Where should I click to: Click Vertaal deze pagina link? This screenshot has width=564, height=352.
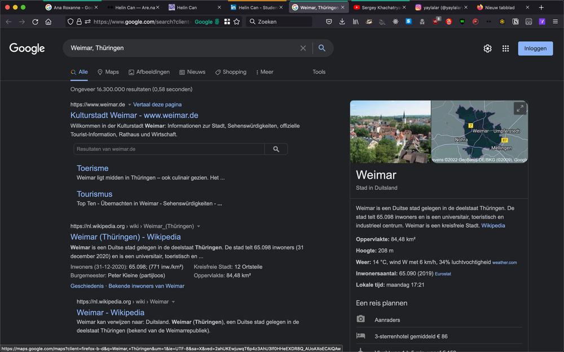[x=157, y=105]
